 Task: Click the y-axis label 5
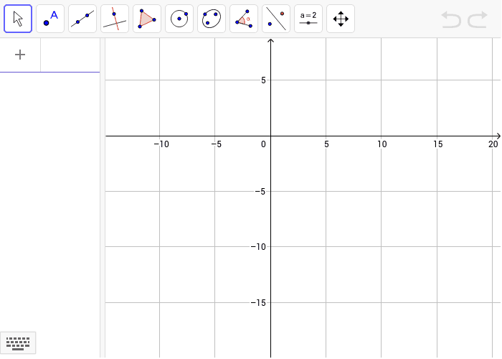tap(263, 80)
